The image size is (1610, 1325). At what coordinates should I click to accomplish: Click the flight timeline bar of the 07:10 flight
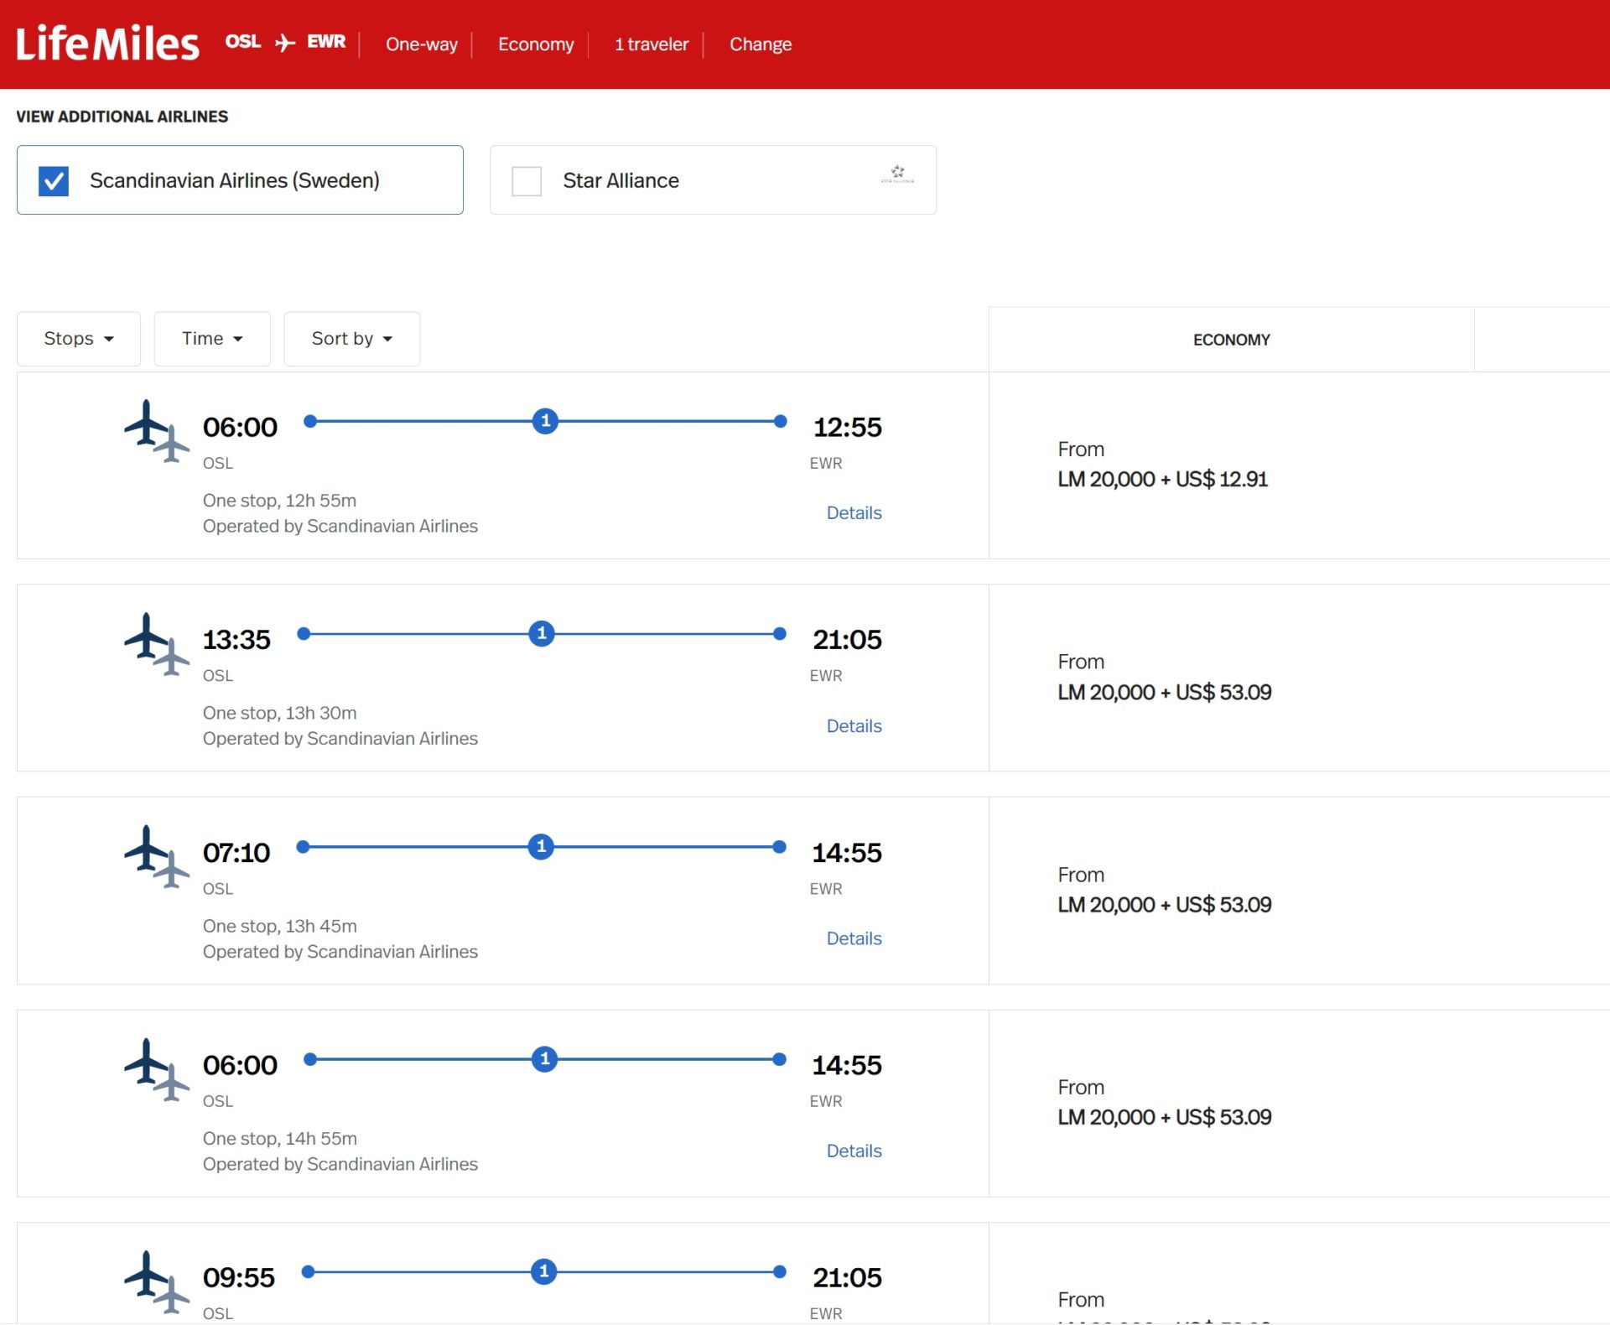545,847
